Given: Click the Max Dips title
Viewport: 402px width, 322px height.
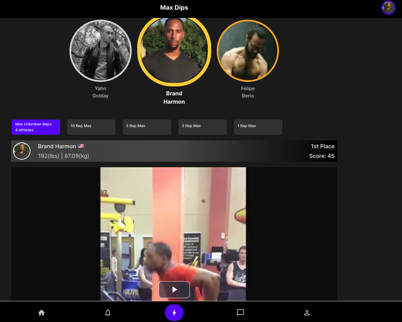Looking at the screenshot, I should click(174, 7).
